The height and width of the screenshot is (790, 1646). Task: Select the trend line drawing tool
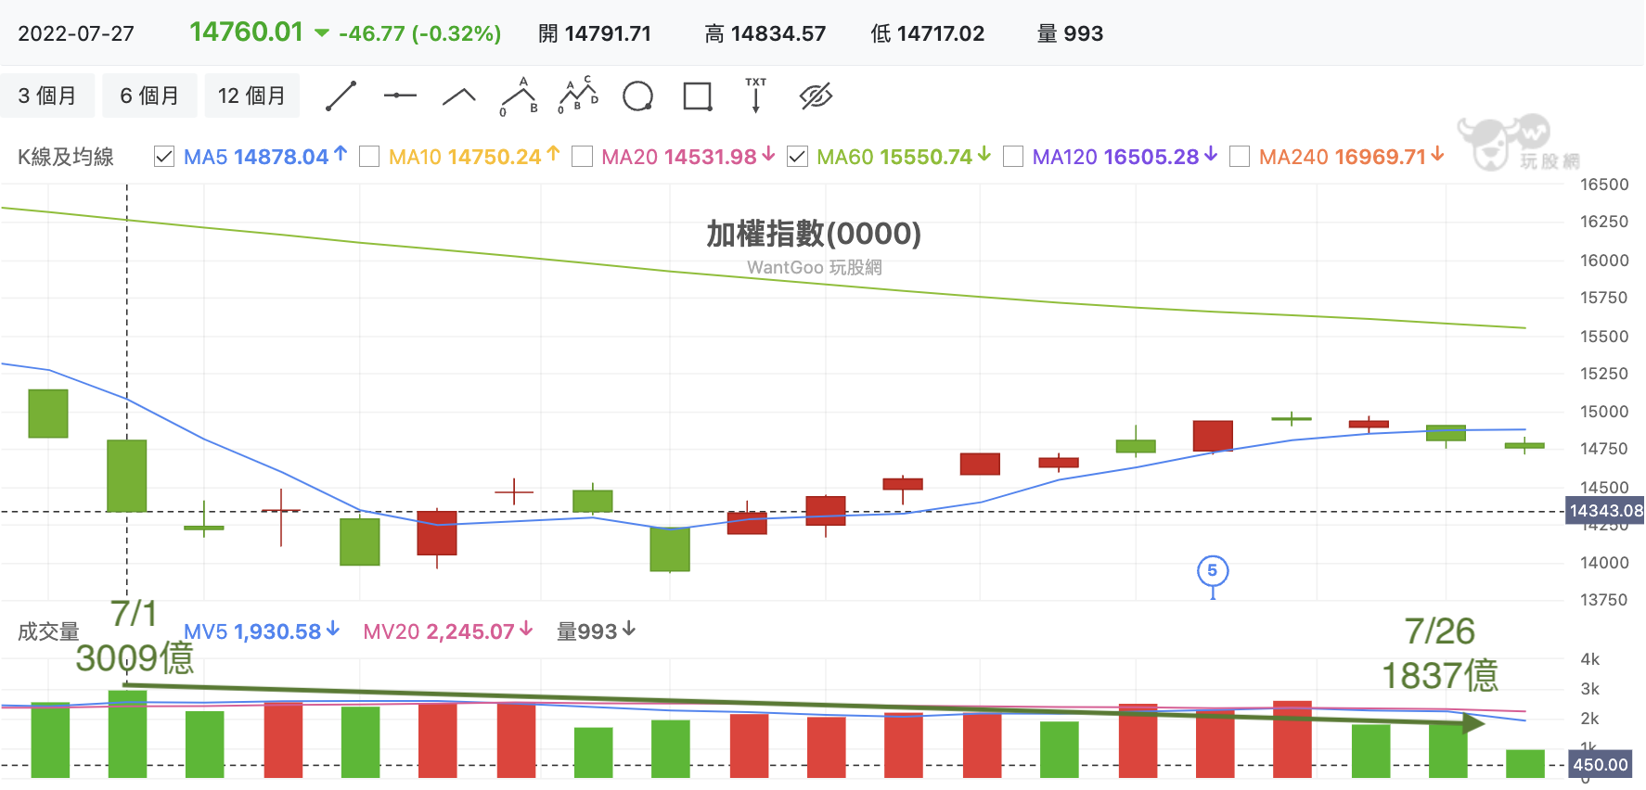point(341,96)
